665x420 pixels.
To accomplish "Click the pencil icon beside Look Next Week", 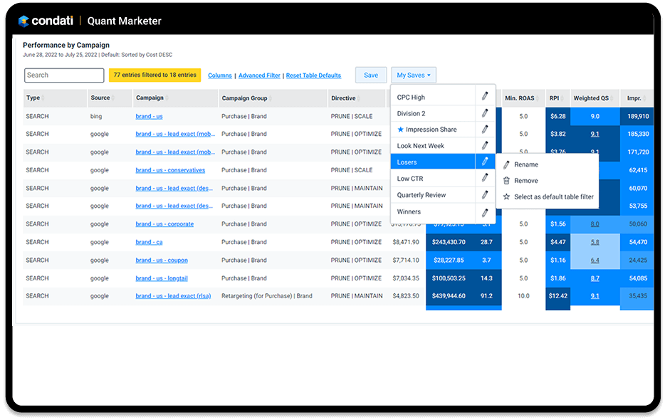I will [485, 145].
